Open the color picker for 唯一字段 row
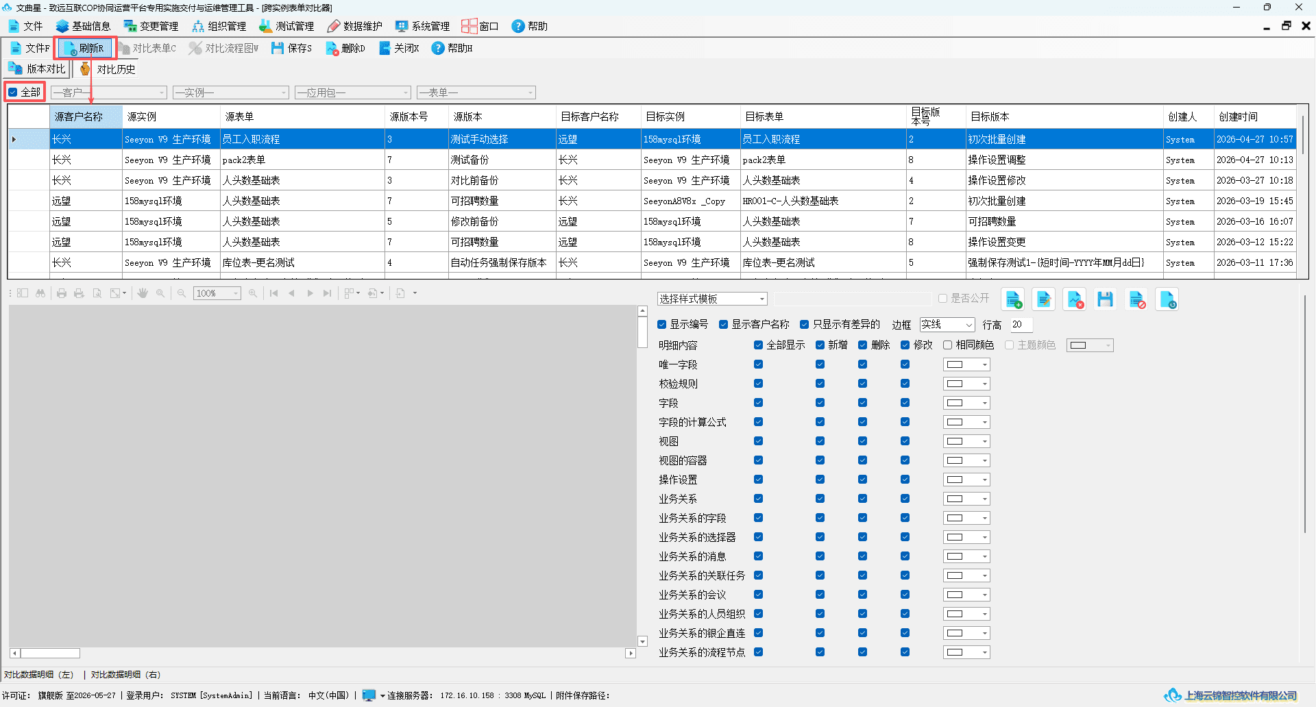1316x707 pixels. 966,364
